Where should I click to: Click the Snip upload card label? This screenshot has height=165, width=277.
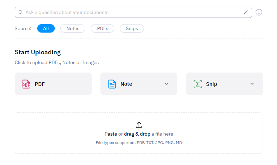click(211, 84)
